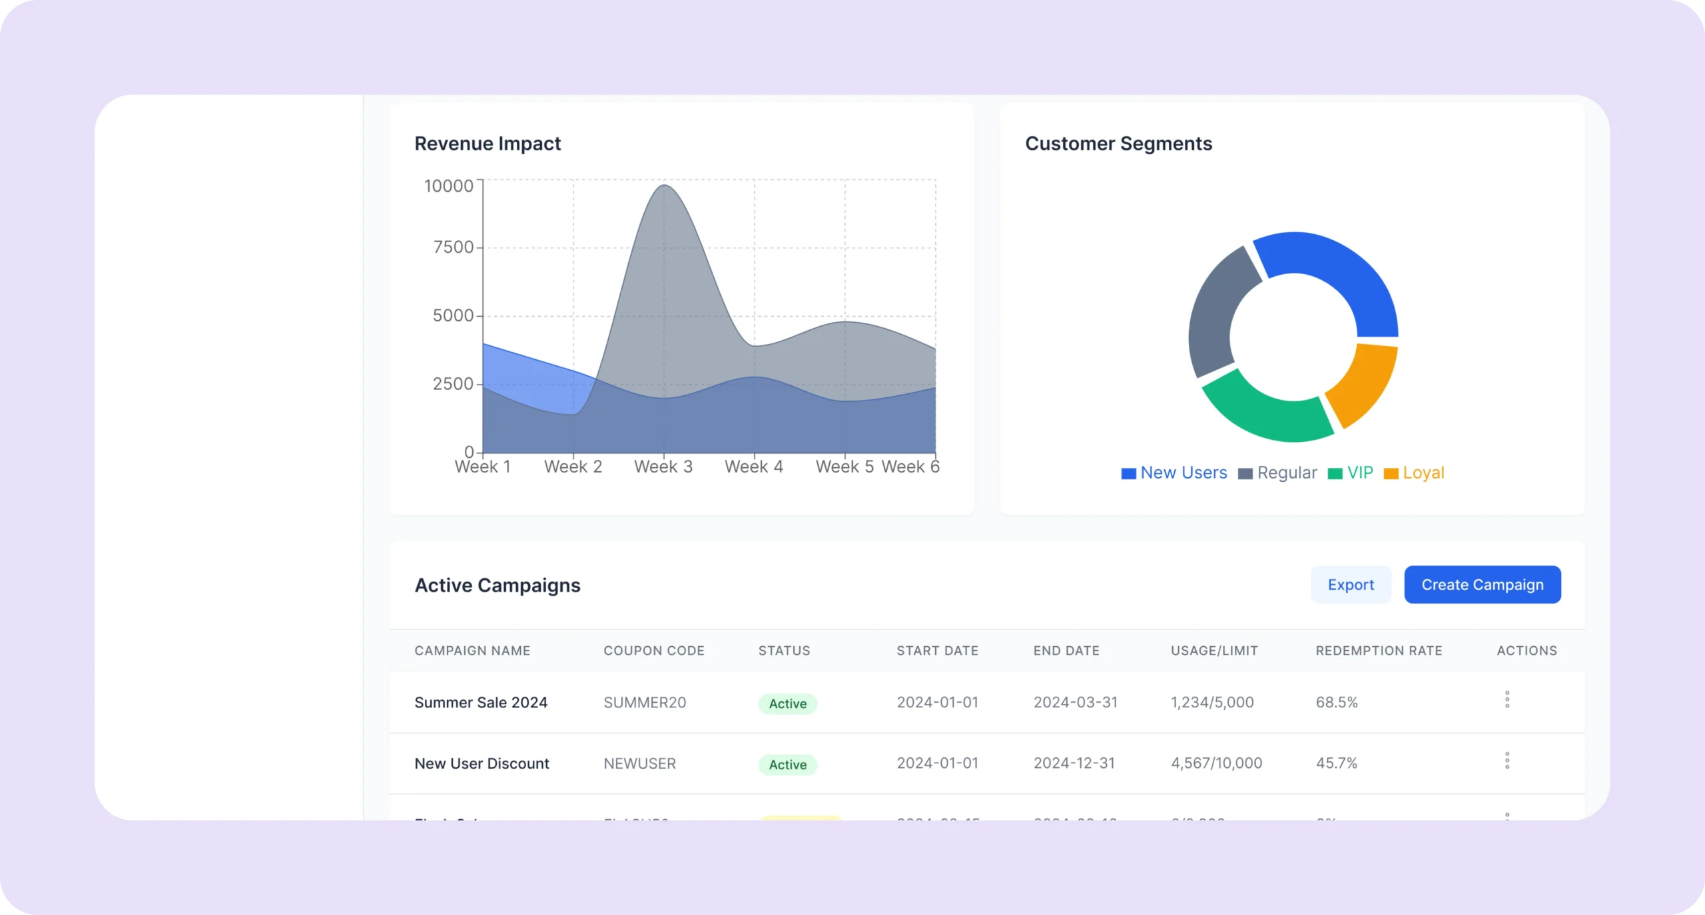Click the Week 3 peak on revenue chart
The height and width of the screenshot is (915, 1705).
pyautogui.click(x=664, y=187)
